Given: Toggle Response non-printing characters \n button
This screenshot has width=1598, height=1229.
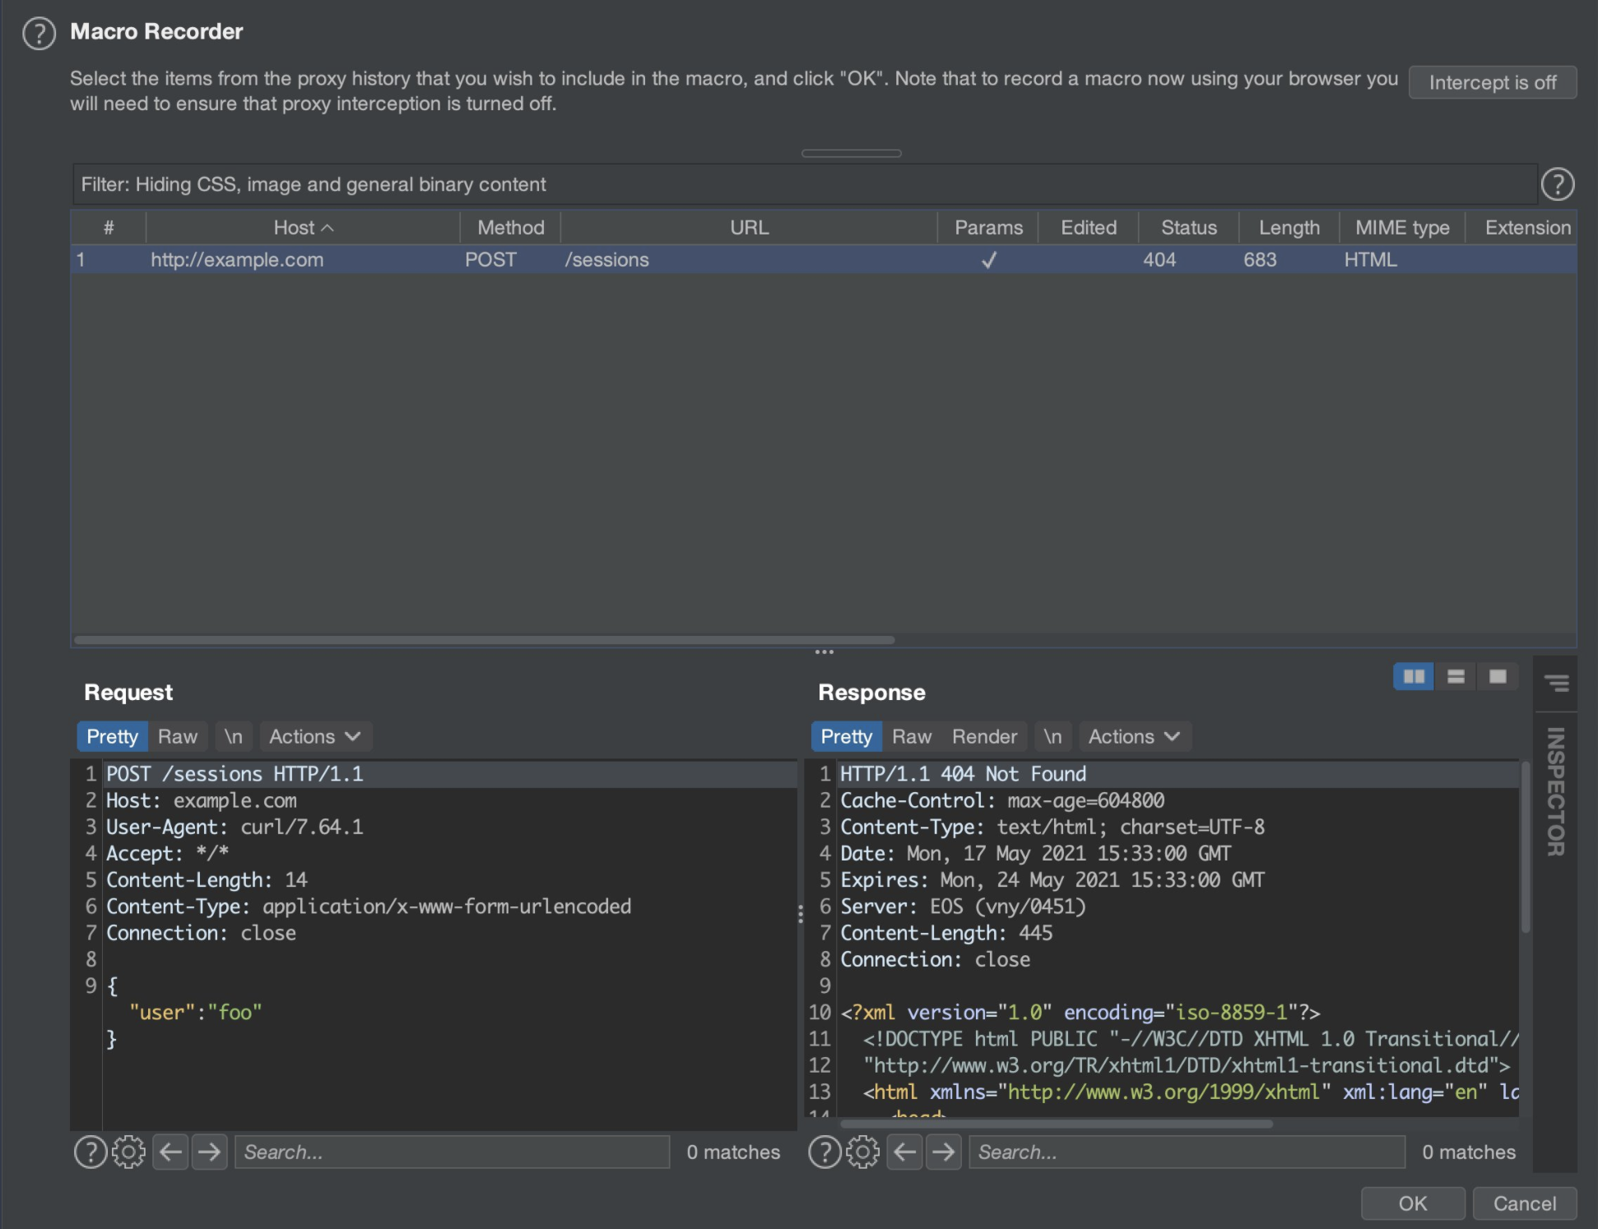Looking at the screenshot, I should (x=1052, y=736).
